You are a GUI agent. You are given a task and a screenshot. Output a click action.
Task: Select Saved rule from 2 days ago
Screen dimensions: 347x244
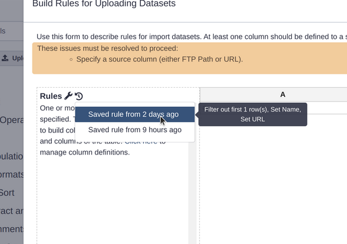coord(134,114)
